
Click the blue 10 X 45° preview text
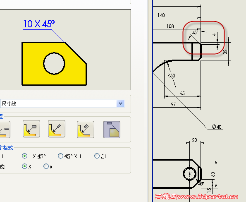[39, 24]
